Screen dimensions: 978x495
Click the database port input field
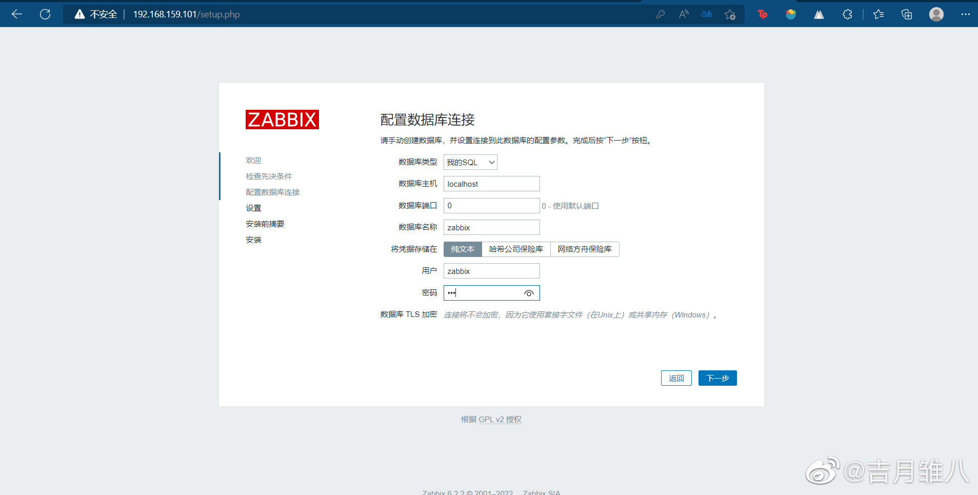coord(491,206)
